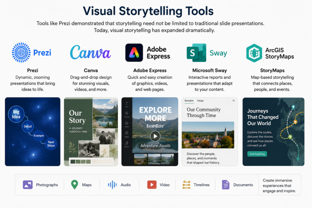Screen dimensions: 312x208
Task: Click the Canva script logo
Action: (x=90, y=52)
